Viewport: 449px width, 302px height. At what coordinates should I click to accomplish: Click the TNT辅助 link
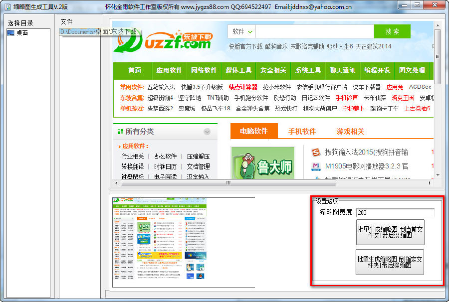point(218,98)
